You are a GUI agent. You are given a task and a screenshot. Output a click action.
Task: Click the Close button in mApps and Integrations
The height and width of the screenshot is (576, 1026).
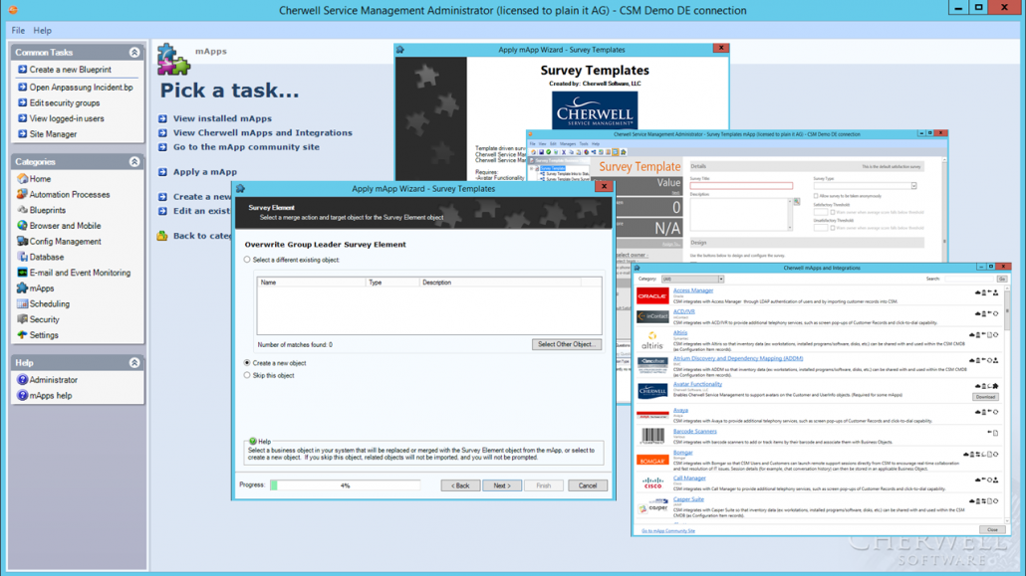point(992,529)
